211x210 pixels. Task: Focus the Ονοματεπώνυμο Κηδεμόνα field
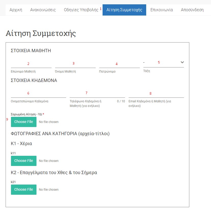click(38, 94)
